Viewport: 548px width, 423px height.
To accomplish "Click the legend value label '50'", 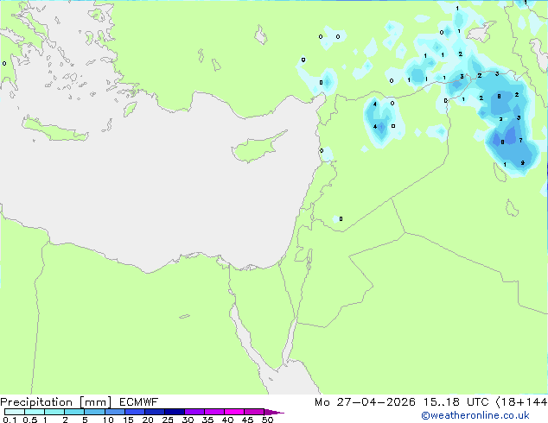I will (x=267, y=420).
